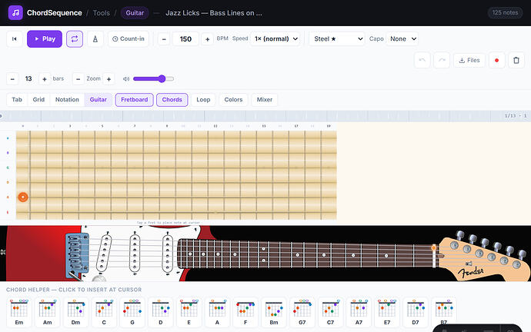Start playback with the Play button
531x332 pixels.
pos(45,39)
